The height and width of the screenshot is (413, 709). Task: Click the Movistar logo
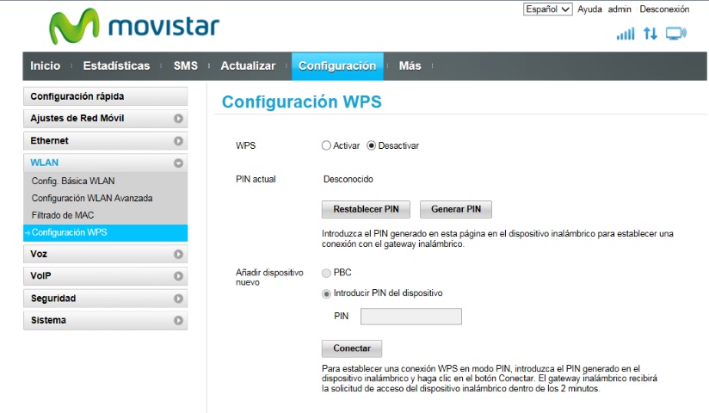[x=133, y=27]
